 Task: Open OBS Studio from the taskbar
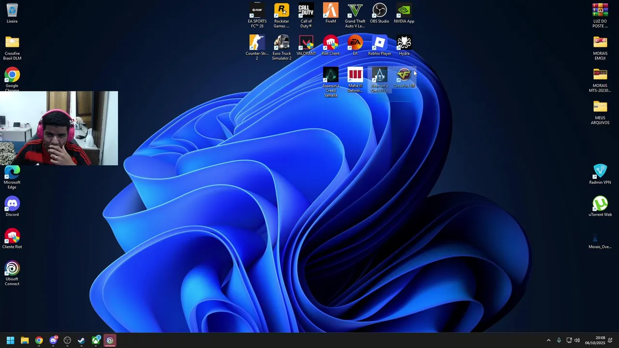coord(67,340)
